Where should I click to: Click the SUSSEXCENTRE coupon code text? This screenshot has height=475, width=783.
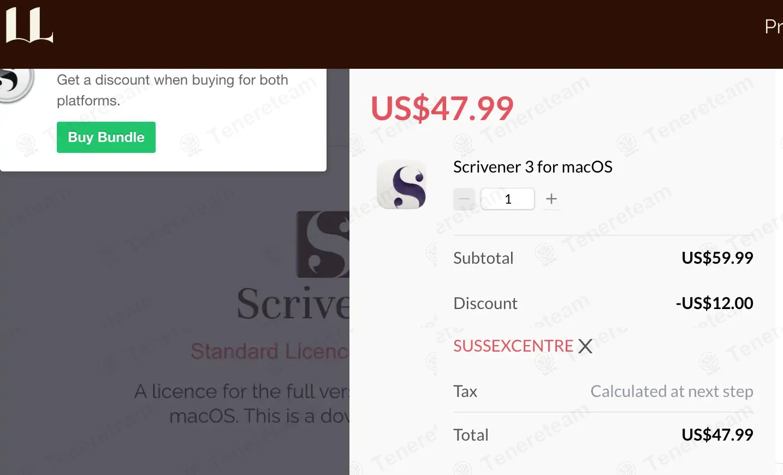point(513,346)
